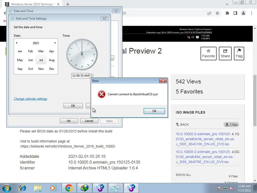Open Chrome extensions puzzle icon
Screen dimensions: 257x193
(227, 13)
